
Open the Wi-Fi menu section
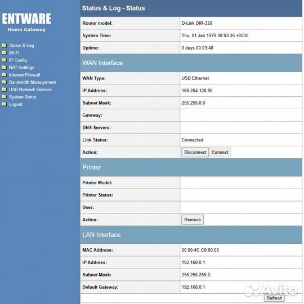pos(14,53)
